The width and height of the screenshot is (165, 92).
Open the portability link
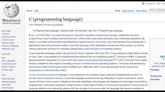[99, 85]
